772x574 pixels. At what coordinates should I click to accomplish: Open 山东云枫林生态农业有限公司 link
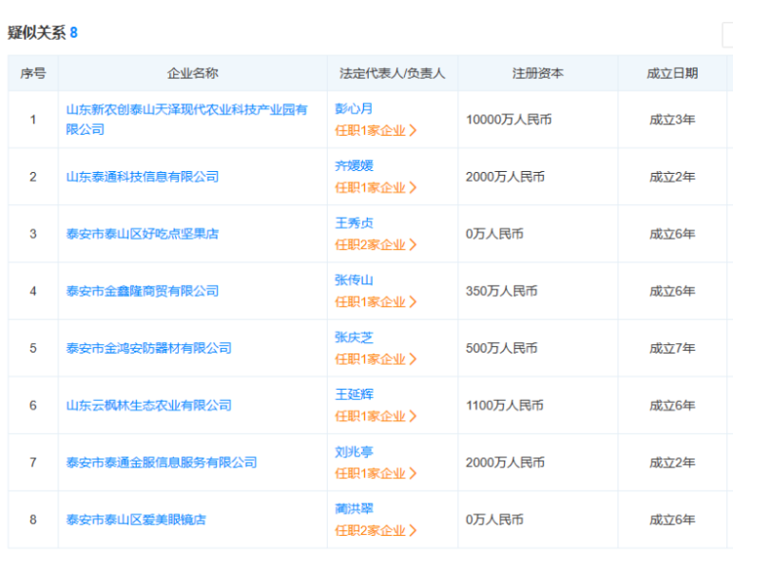149,405
